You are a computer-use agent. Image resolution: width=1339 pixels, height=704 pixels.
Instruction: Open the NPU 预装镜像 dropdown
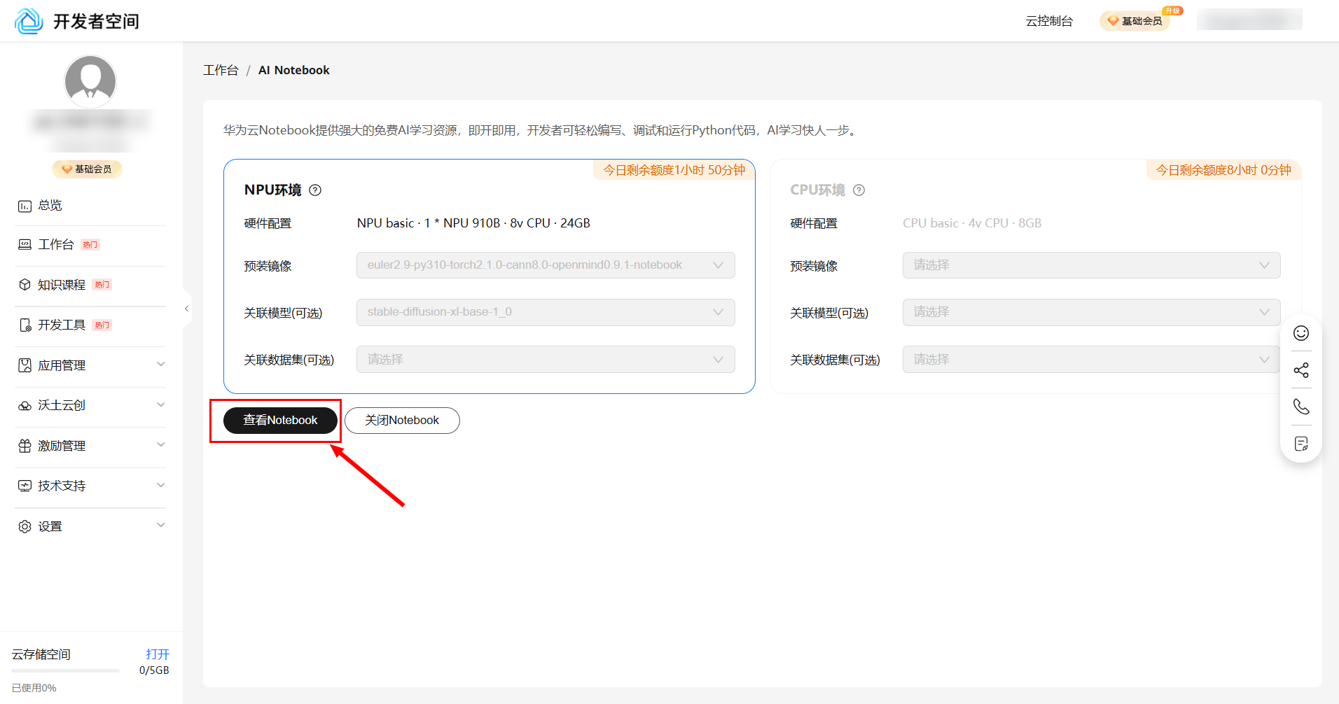point(546,265)
